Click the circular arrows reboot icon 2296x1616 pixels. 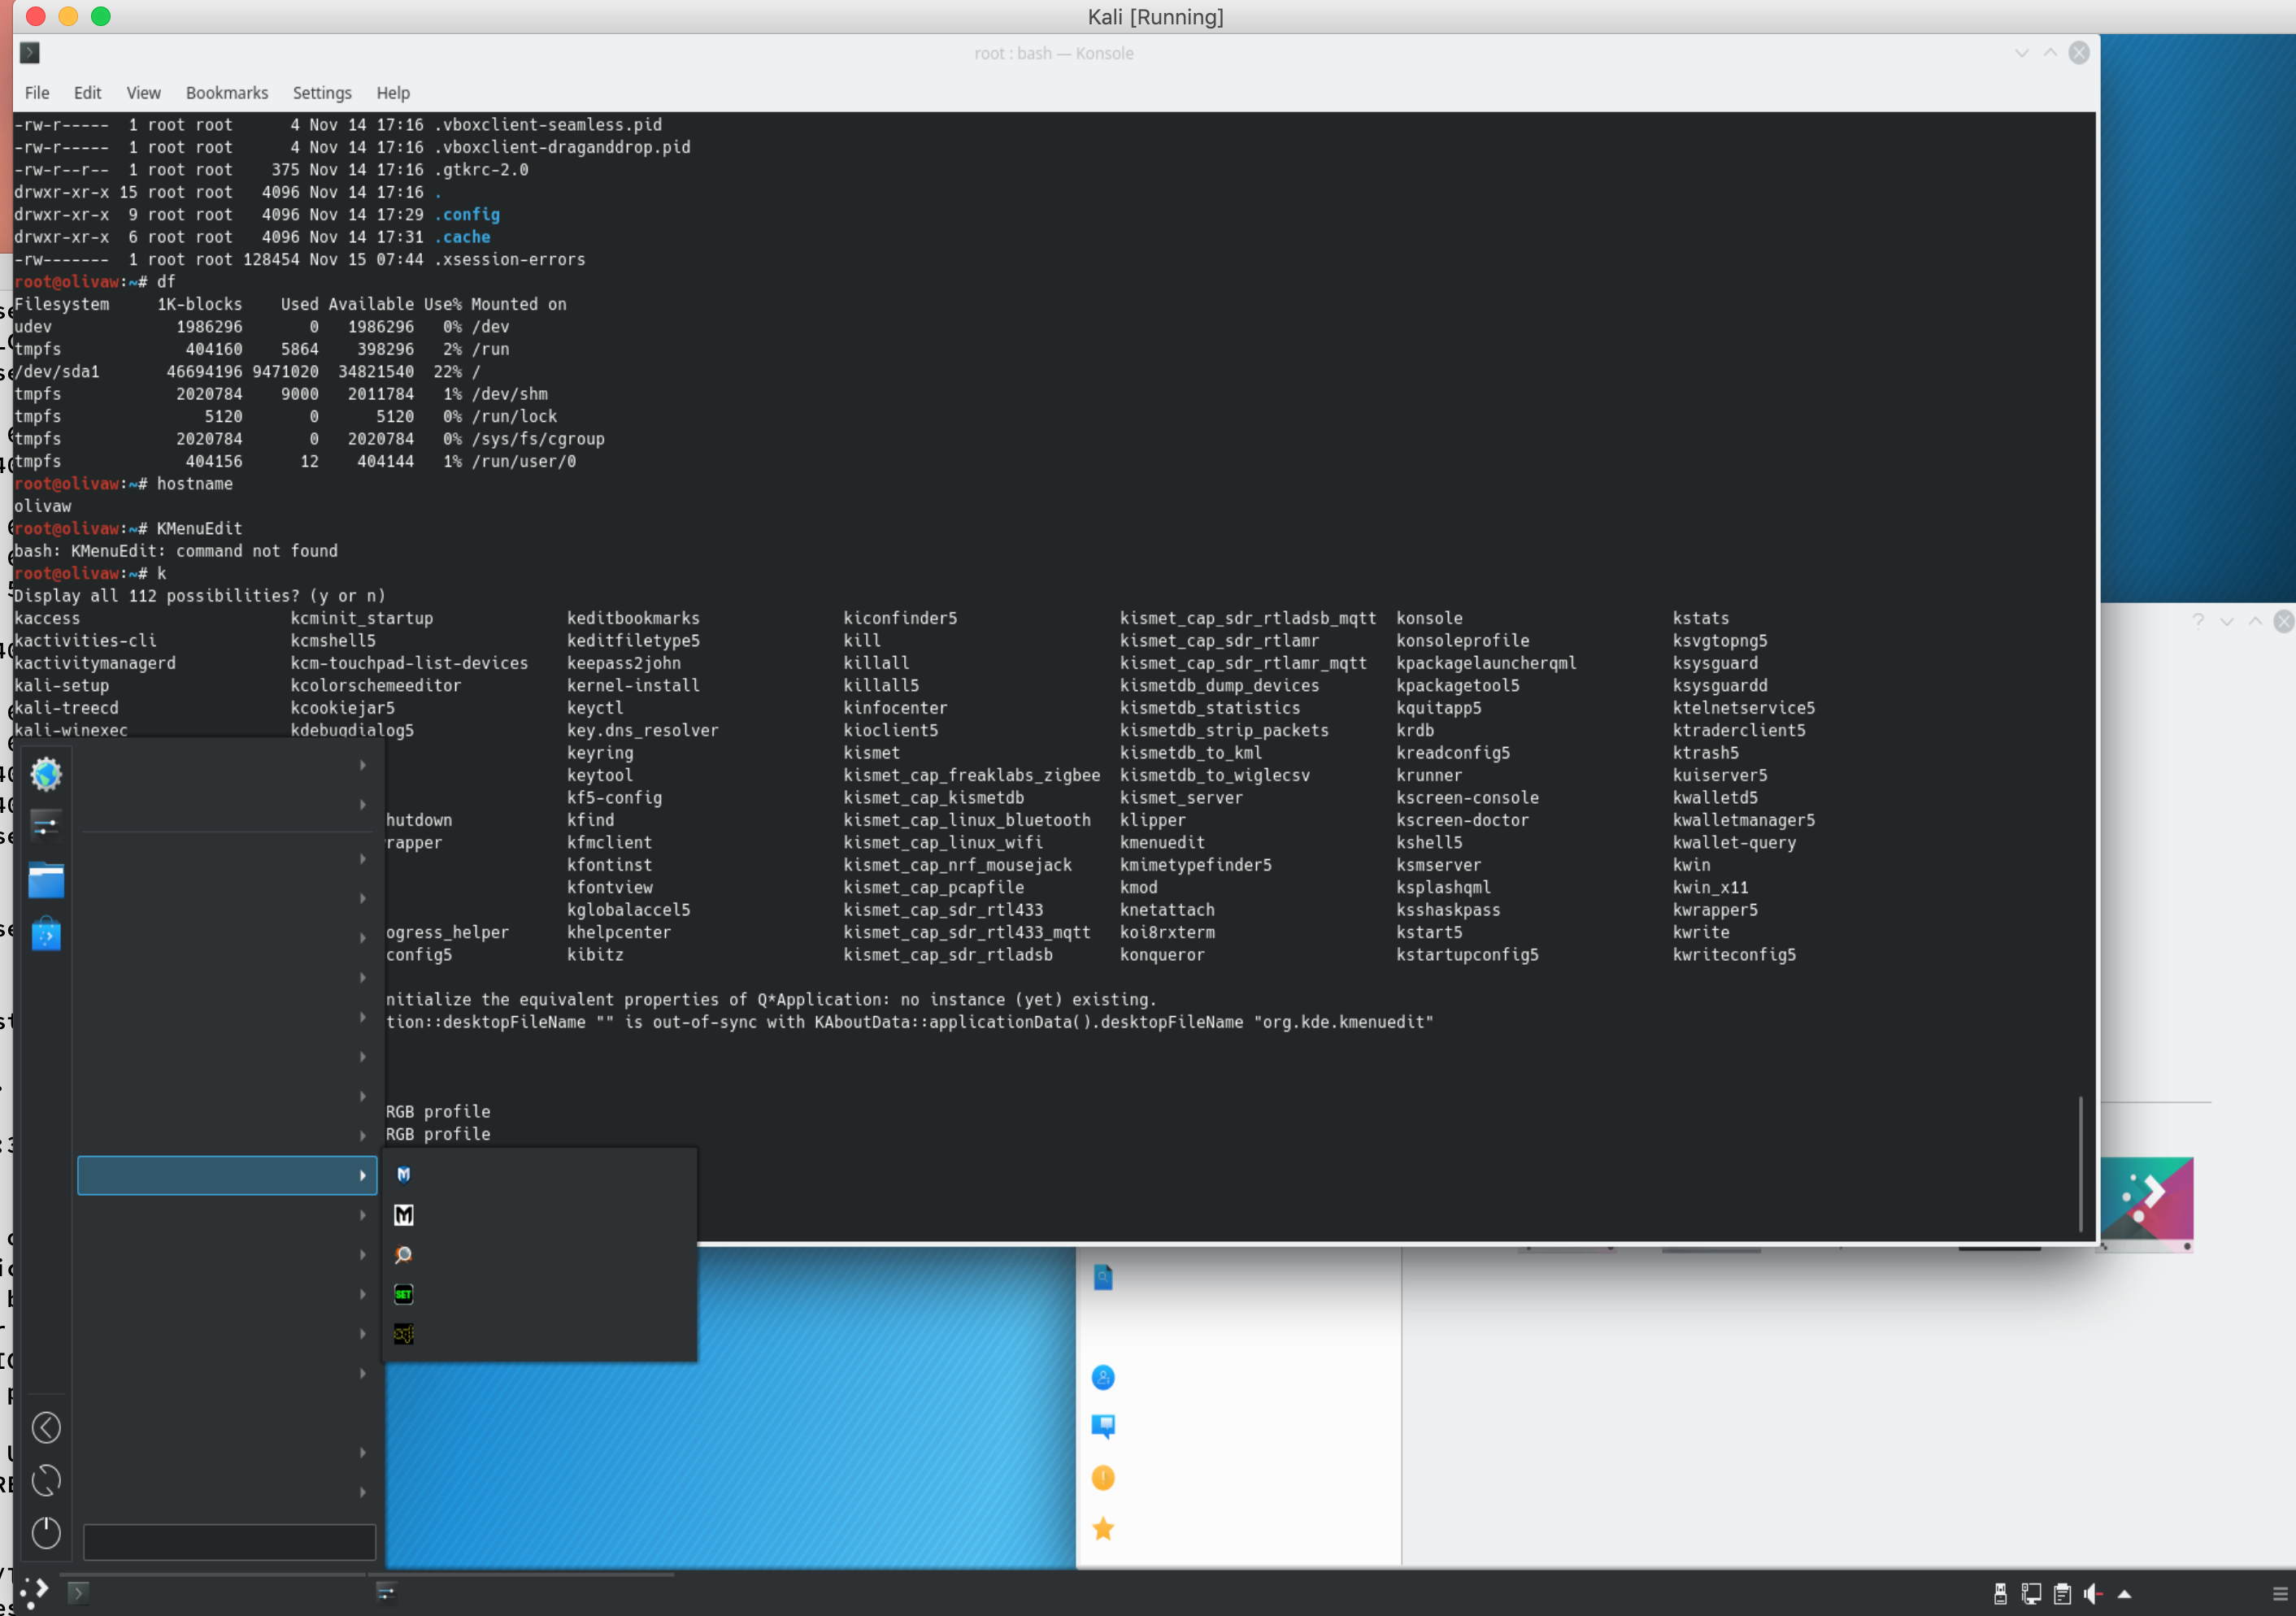click(x=46, y=1480)
